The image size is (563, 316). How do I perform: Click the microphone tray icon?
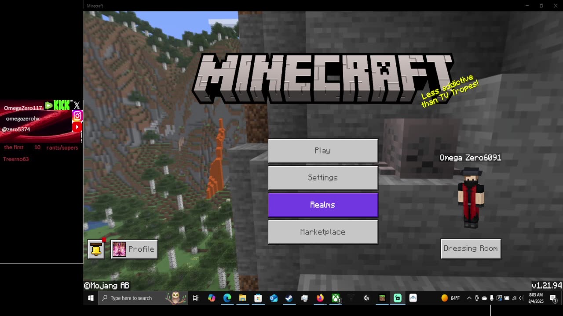click(492, 298)
